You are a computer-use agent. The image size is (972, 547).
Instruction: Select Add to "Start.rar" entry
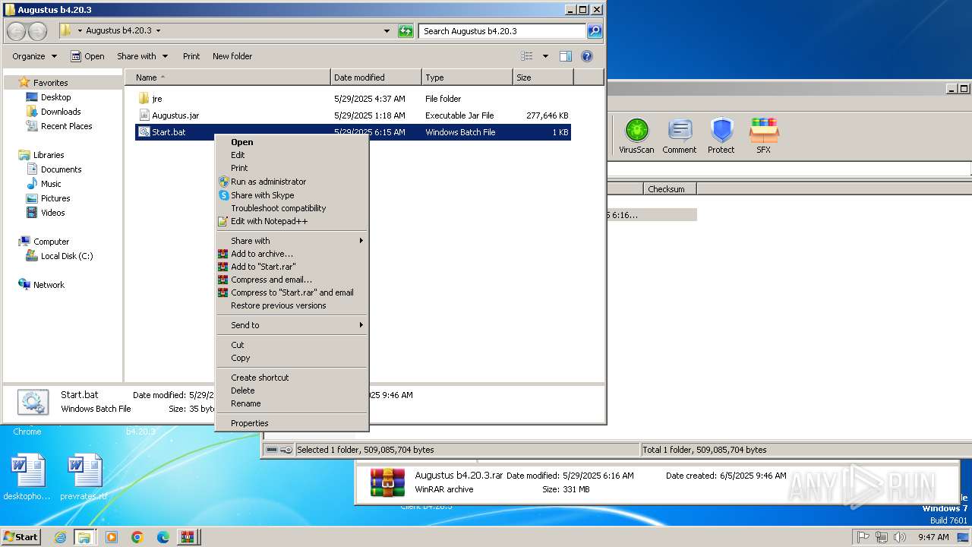pyautogui.click(x=292, y=267)
